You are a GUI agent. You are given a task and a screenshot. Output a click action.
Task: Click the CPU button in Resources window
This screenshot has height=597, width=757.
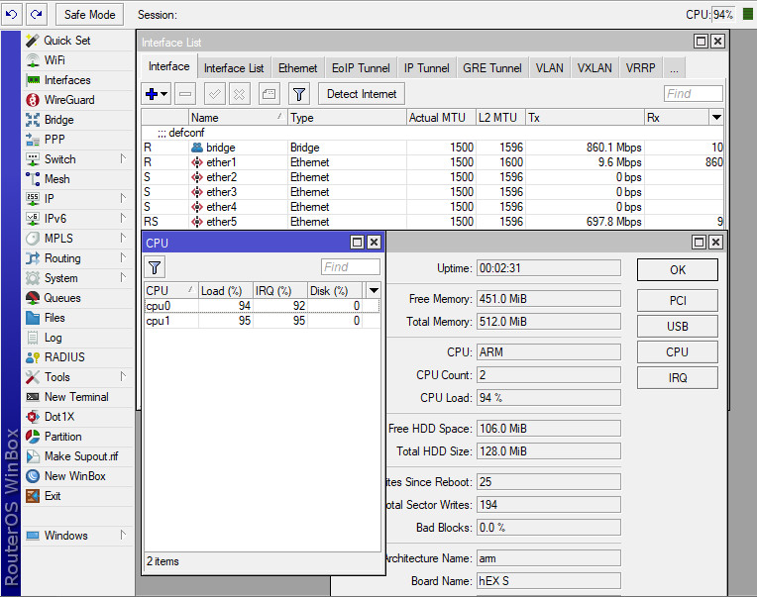click(x=678, y=352)
